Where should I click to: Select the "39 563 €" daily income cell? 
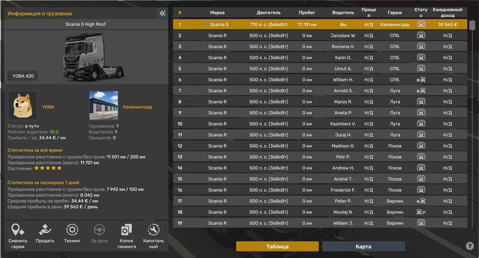coord(447,25)
